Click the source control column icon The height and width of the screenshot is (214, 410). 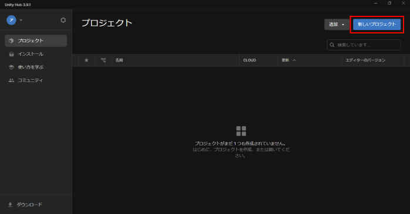103,60
